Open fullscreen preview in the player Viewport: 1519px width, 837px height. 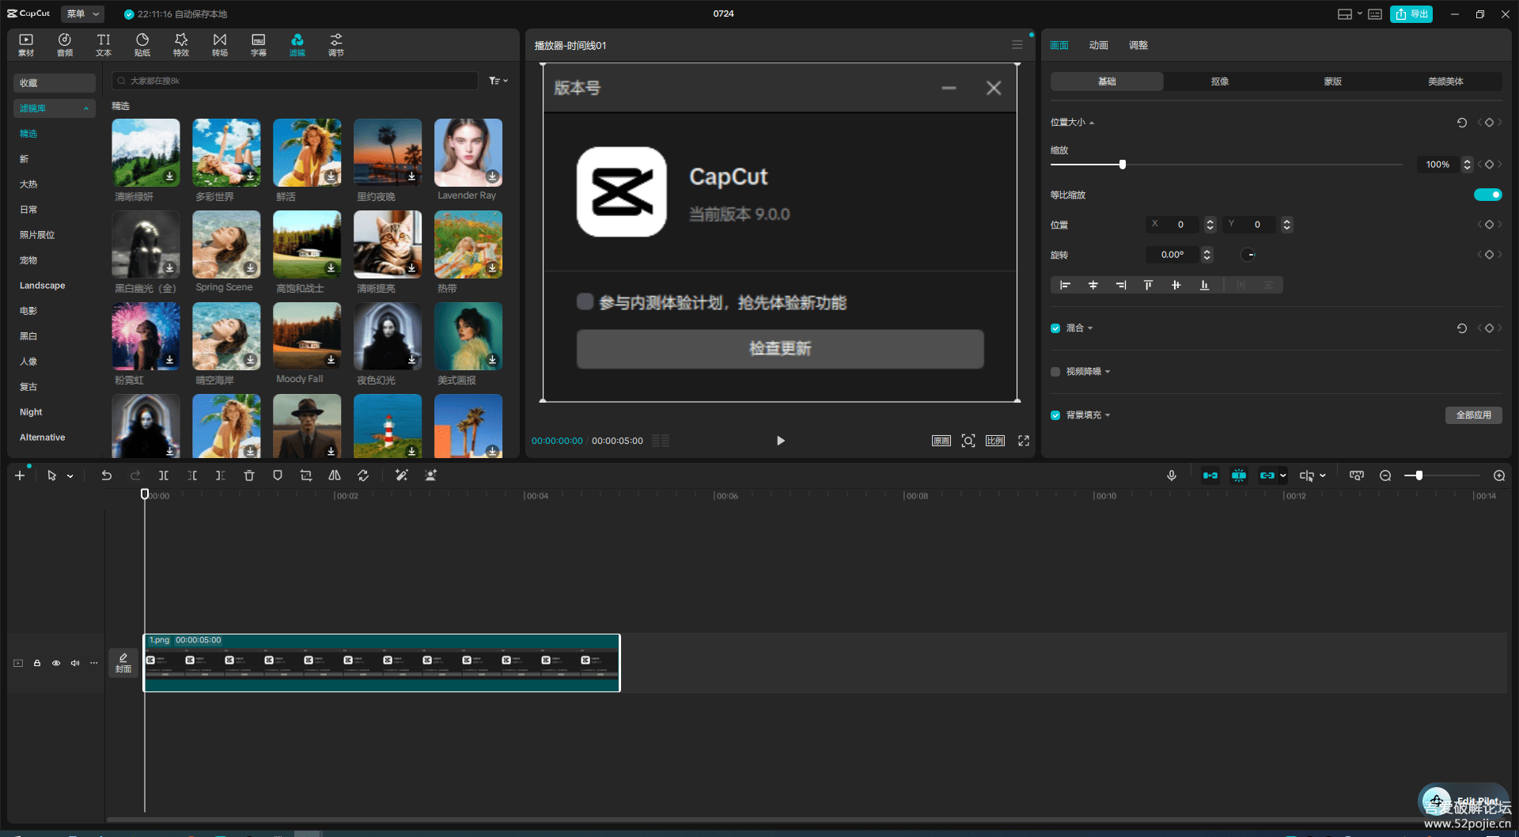click(1024, 441)
